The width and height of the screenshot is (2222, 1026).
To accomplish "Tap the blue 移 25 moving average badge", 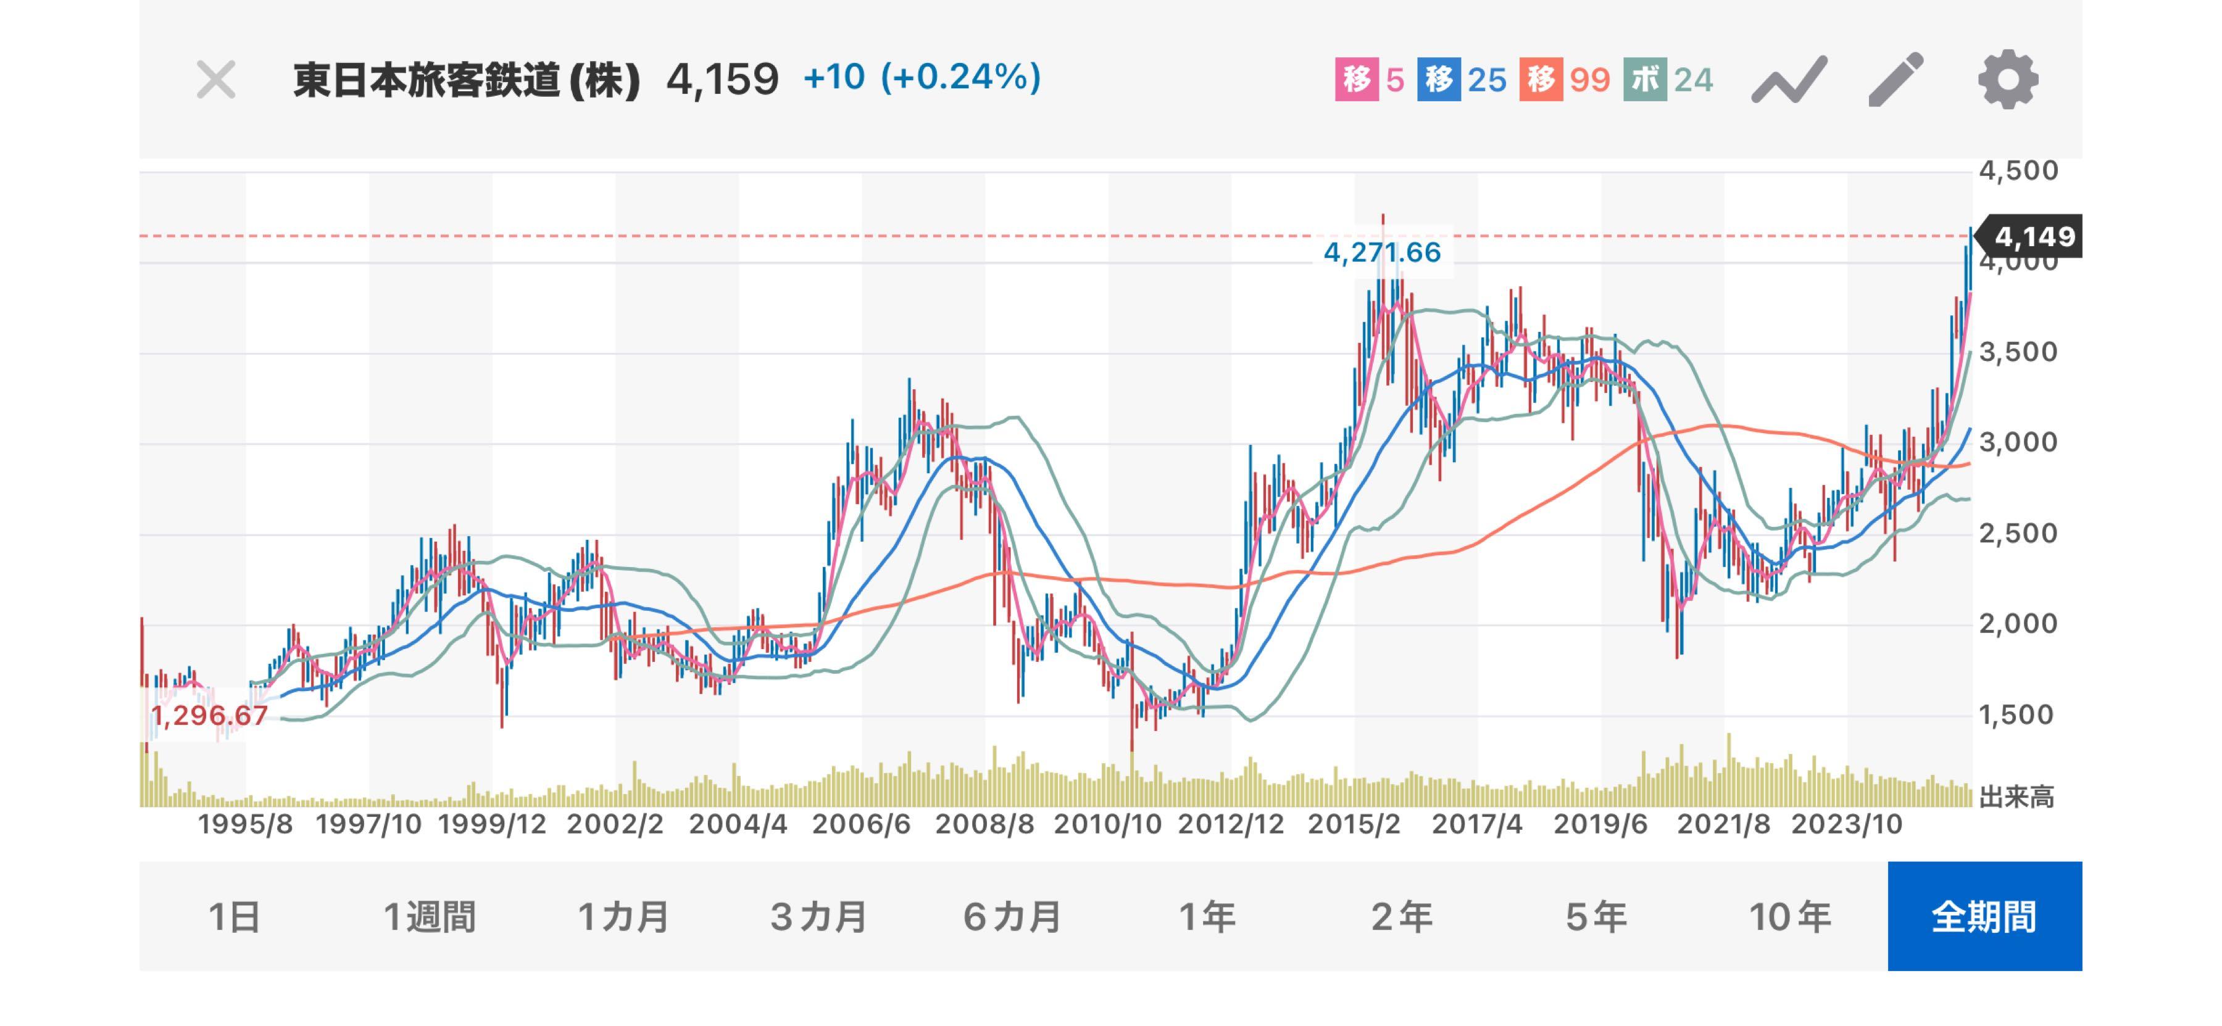I will tap(1462, 80).
